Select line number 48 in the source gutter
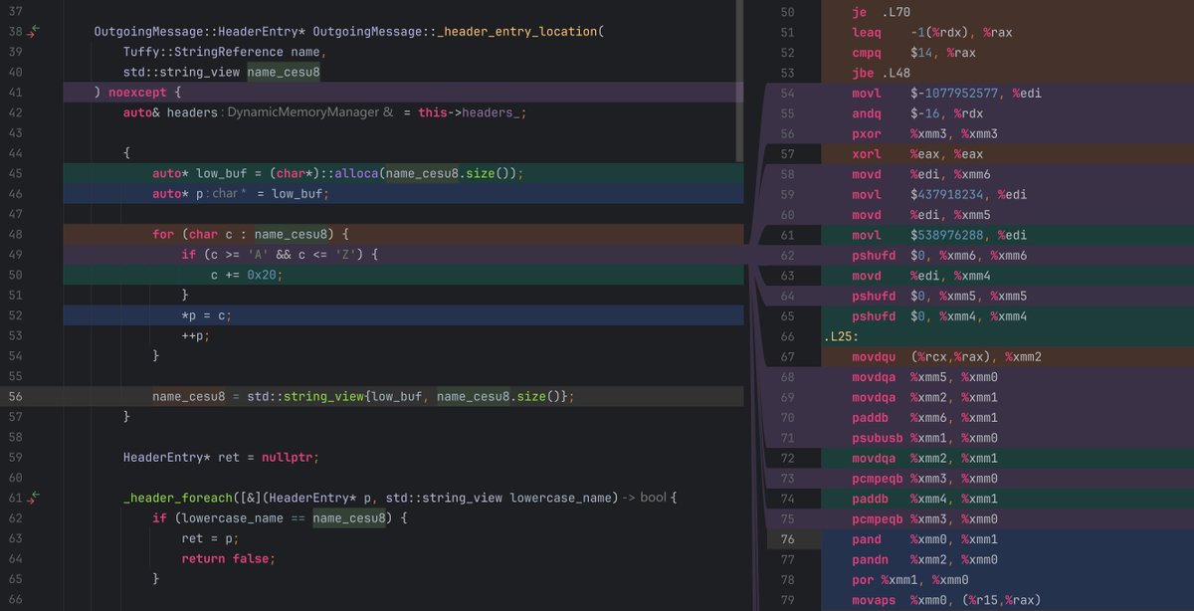 coord(14,235)
